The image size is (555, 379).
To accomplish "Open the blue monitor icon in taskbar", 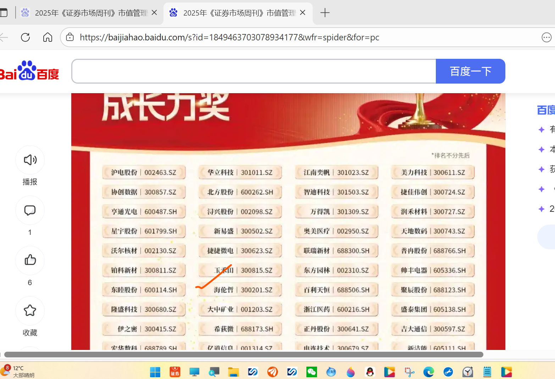I will 194,372.
